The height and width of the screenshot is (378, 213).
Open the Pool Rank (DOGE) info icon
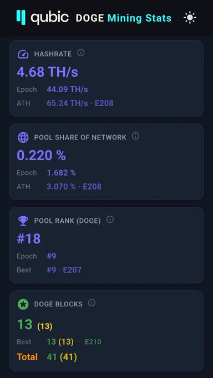110,220
